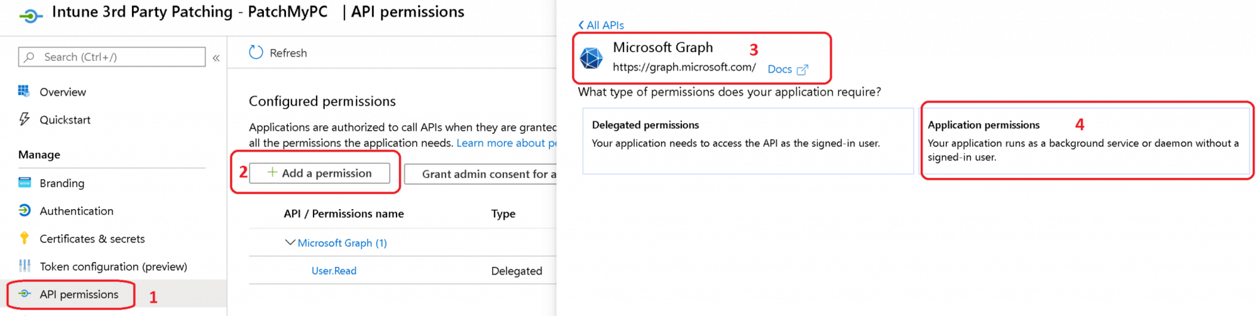Click the Microsoft Graph logo icon

(x=591, y=58)
